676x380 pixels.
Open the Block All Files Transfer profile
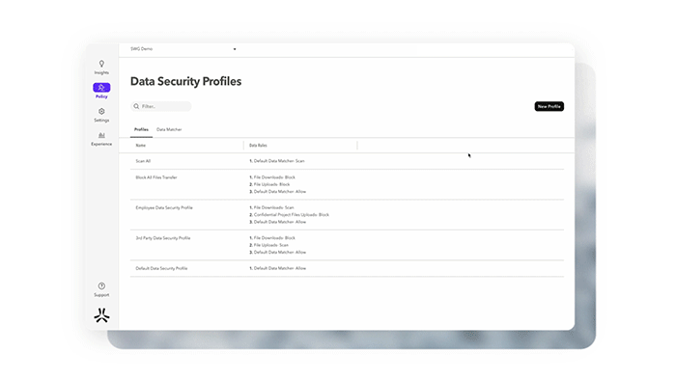coord(347,184)
